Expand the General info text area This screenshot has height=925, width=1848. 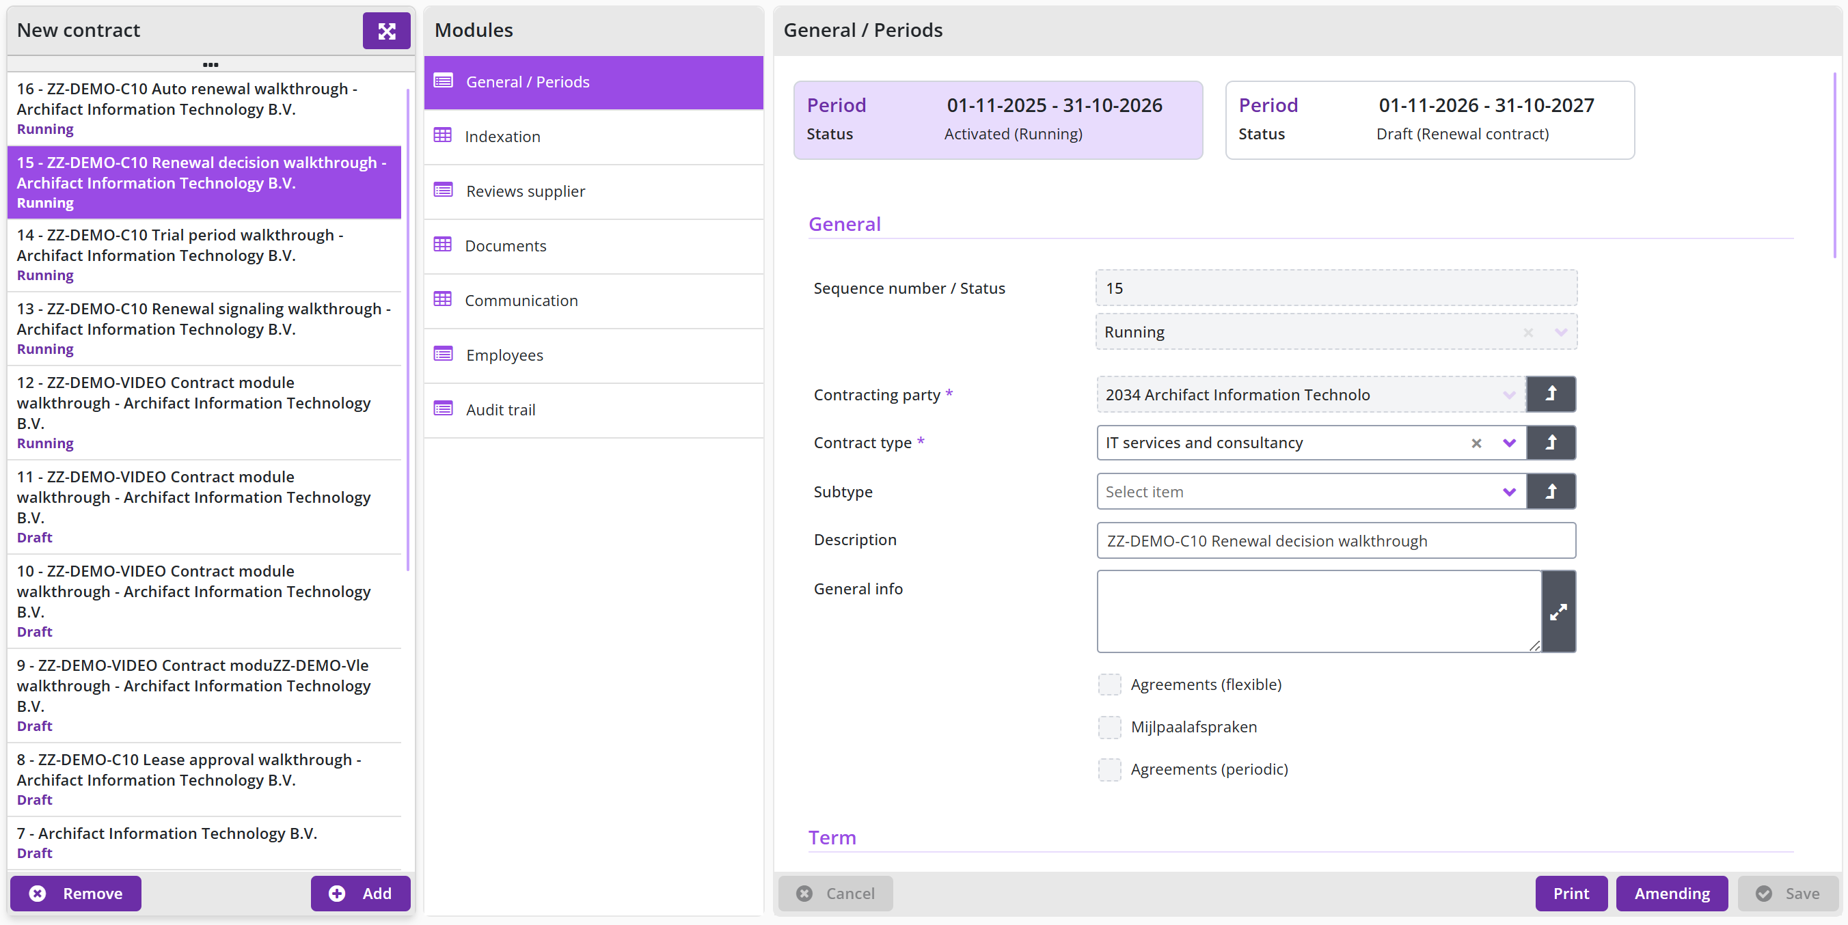tap(1558, 611)
